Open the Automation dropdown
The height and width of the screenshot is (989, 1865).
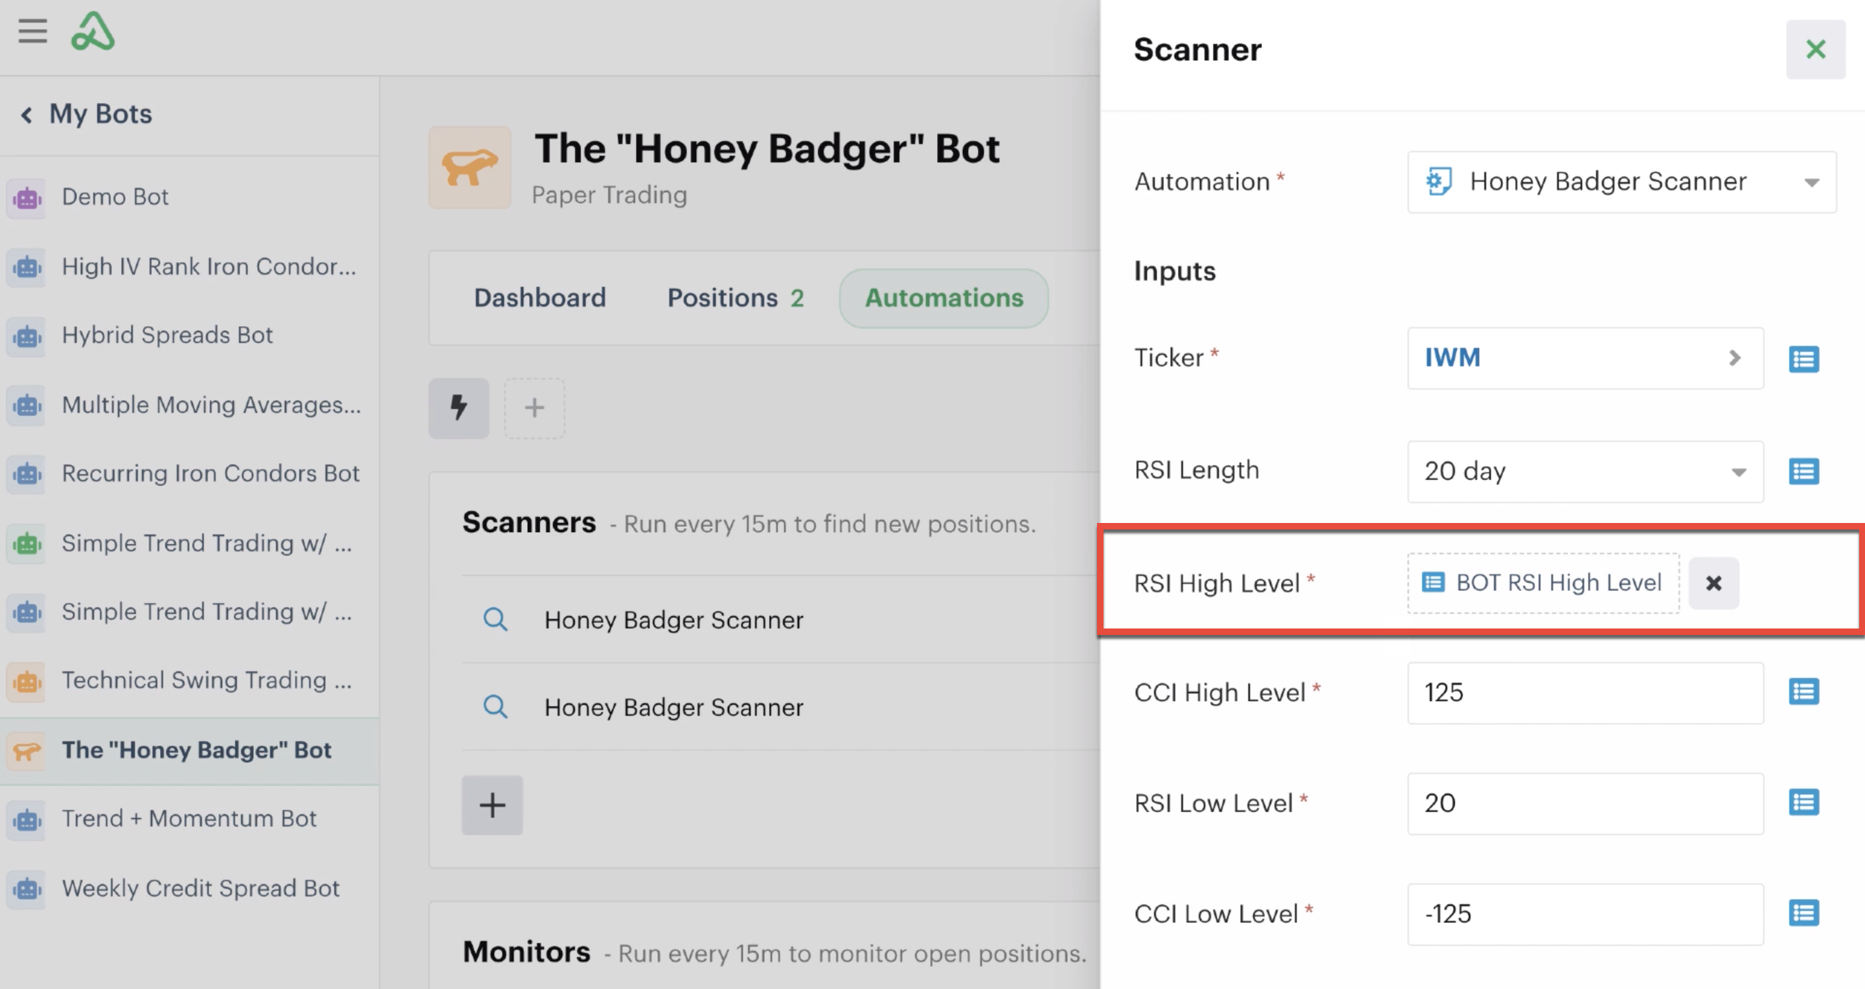click(x=1622, y=182)
